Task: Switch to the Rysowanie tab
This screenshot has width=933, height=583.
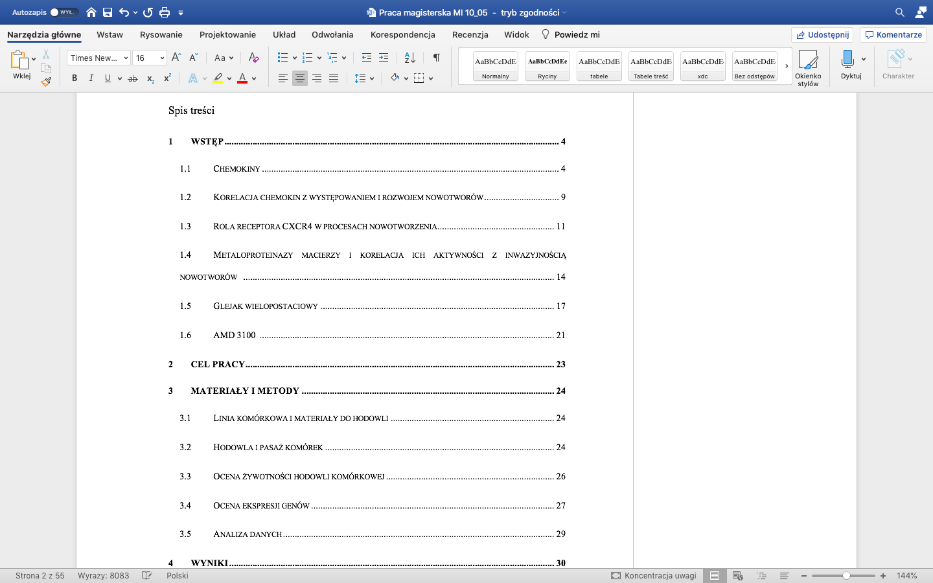Action: coord(161,35)
